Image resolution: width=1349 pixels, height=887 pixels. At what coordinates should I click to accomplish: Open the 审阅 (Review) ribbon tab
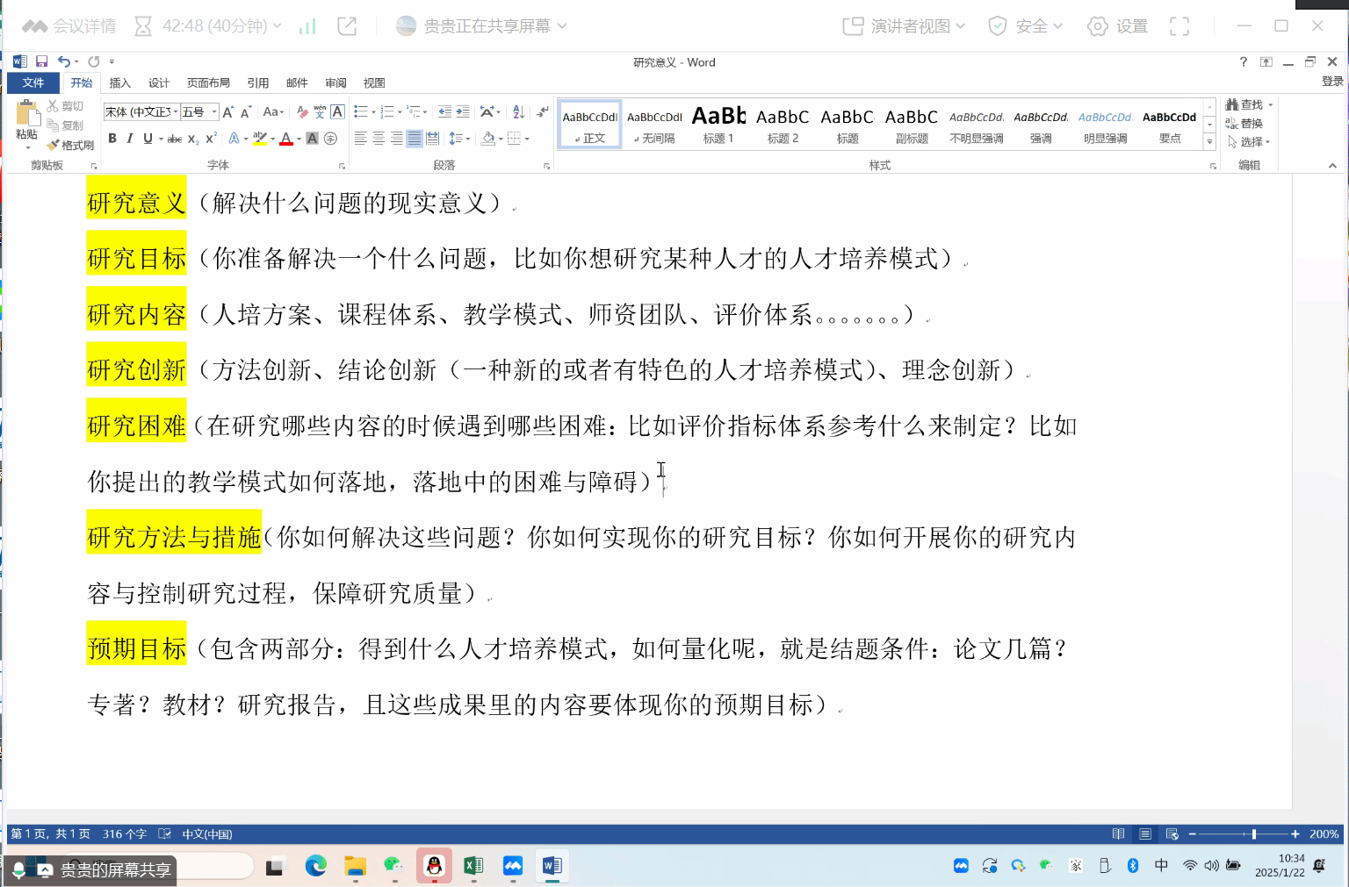[335, 83]
